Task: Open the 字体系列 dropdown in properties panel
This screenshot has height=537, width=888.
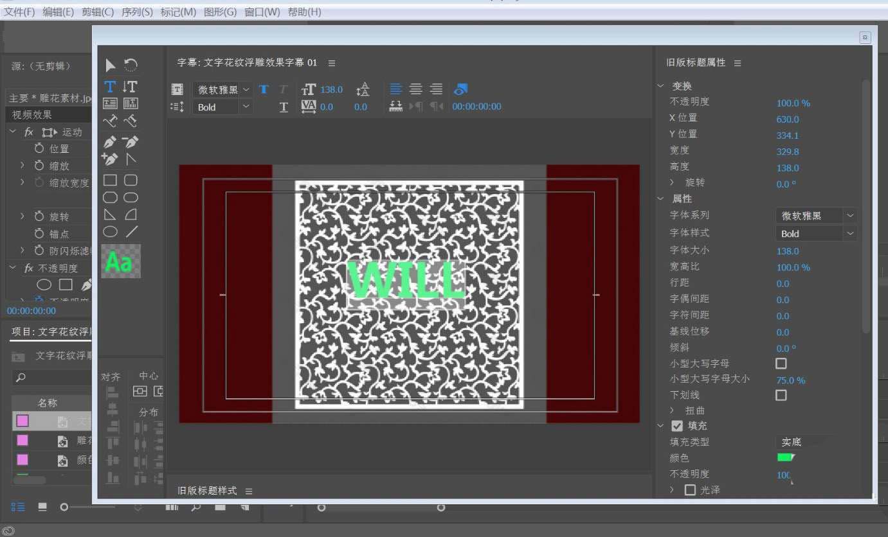Action: pyautogui.click(x=850, y=216)
